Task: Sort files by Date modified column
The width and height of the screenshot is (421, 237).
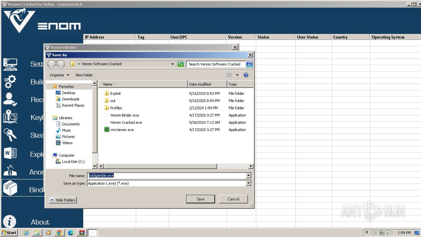Action: [207, 84]
